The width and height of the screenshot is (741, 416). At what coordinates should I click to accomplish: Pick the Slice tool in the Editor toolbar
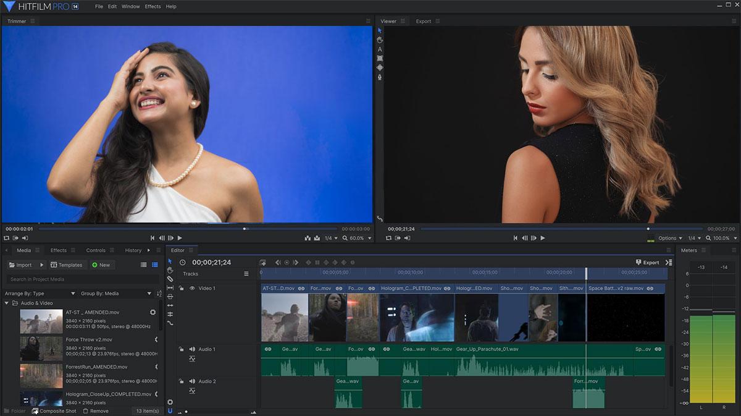170,279
